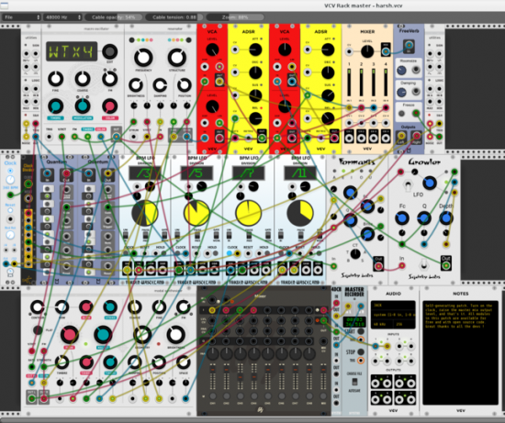The height and width of the screenshot is (423, 505).
Task: Click the /11 division display on the fourth BPM LFO
Action: (x=300, y=173)
